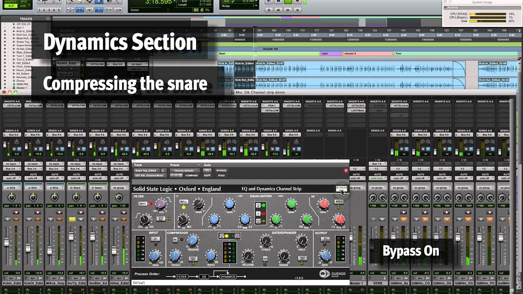This screenshot has width=523, height=294.
Task: Open the factory default preset dropdown
Action: 185,170
